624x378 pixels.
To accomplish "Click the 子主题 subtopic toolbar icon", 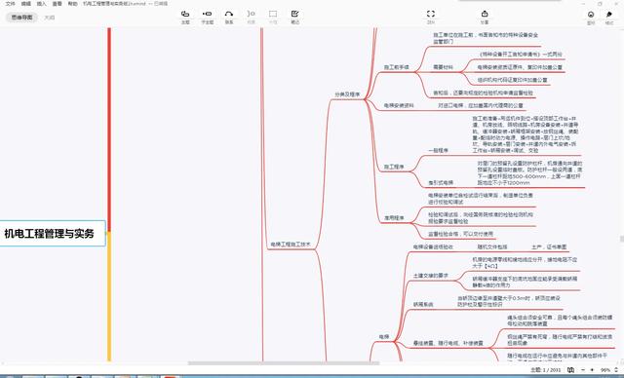I will (208, 17).
